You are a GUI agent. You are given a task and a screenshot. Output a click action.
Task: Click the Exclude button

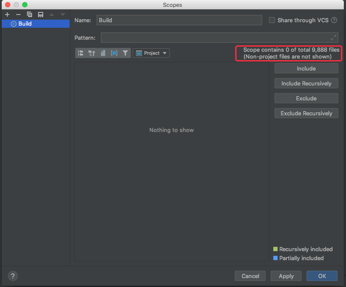tap(306, 98)
